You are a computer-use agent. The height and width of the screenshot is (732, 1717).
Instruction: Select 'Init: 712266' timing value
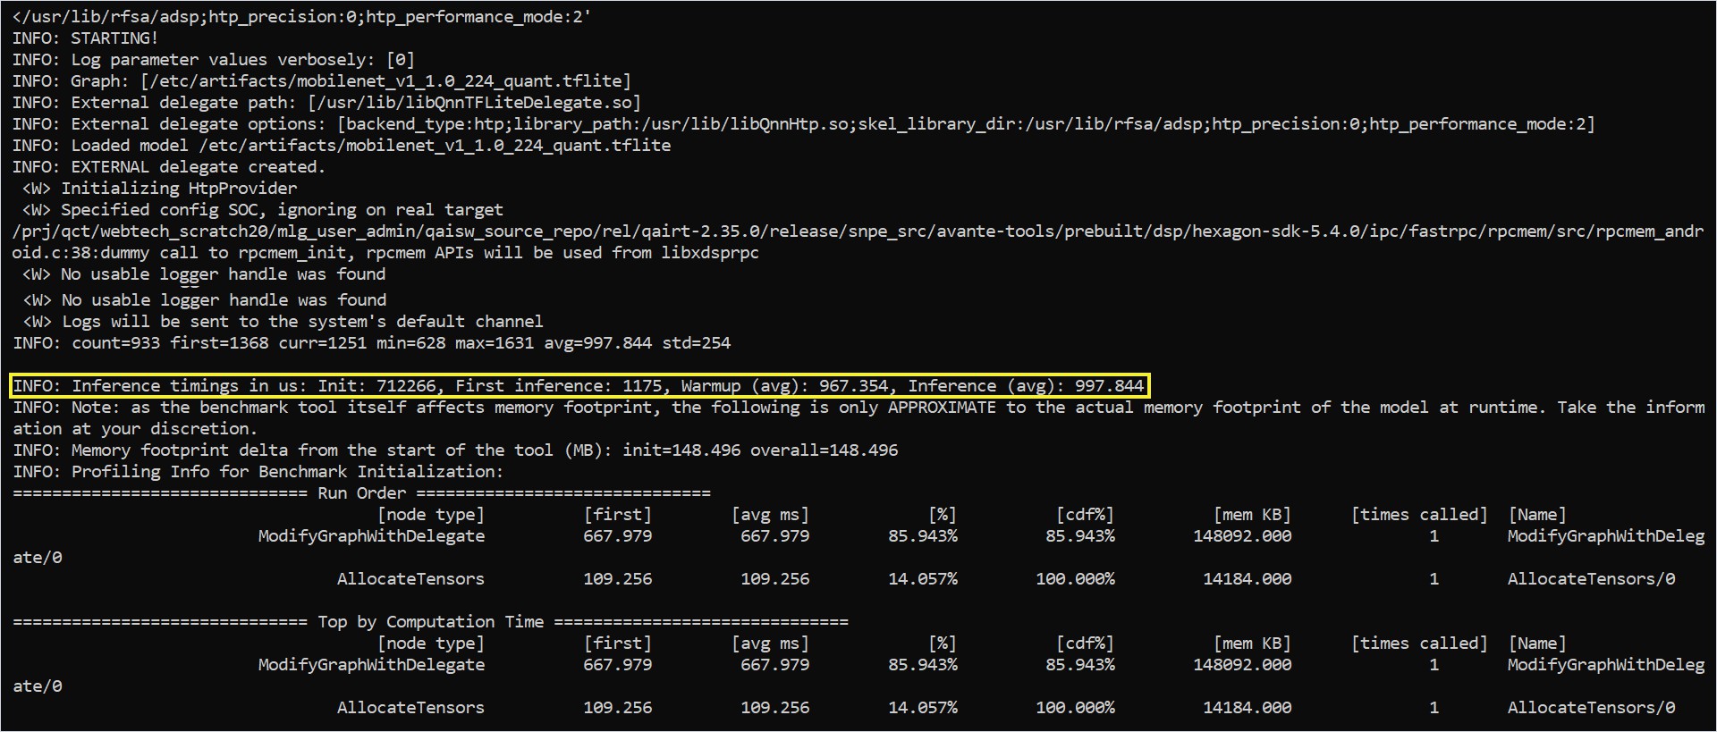[377, 386]
